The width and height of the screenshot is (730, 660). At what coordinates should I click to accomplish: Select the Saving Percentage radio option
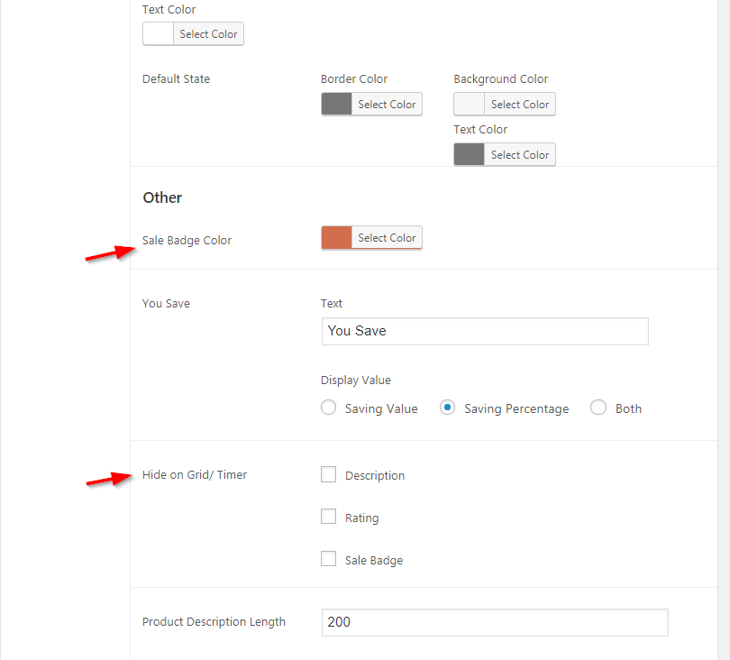[447, 408]
